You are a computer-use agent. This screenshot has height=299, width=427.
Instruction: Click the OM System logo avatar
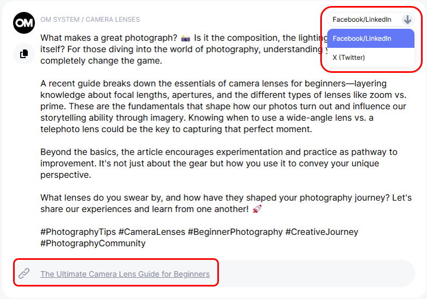coord(24,22)
